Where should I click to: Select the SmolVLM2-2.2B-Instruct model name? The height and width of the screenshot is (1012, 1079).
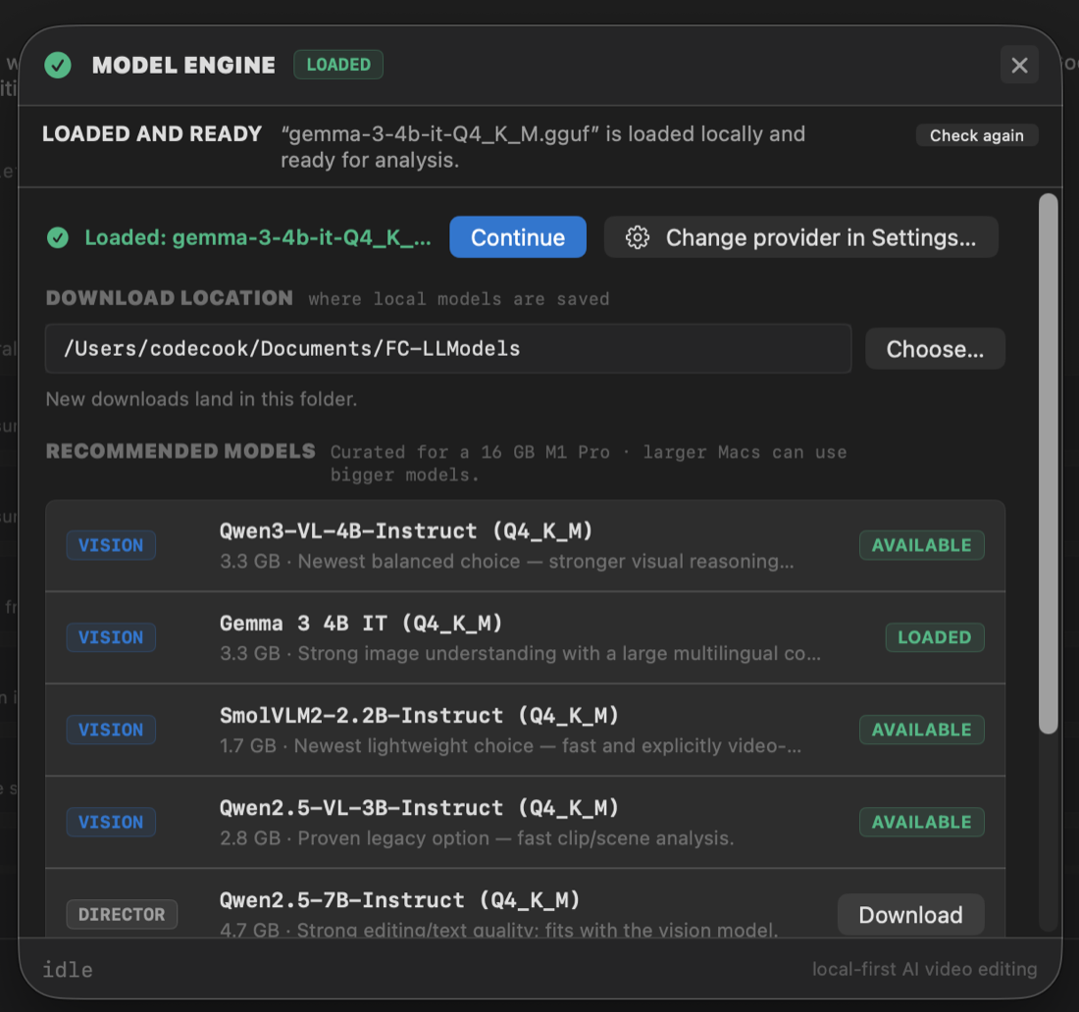click(x=419, y=716)
